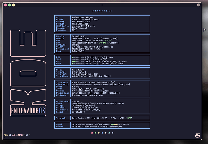
Task: Click the 'systemd 259.4-1-arch' text
Action: pos(84,26)
